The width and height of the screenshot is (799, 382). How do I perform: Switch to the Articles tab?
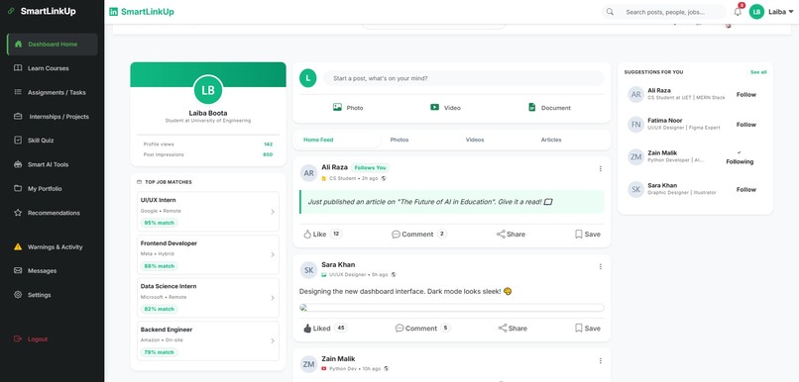pos(551,140)
